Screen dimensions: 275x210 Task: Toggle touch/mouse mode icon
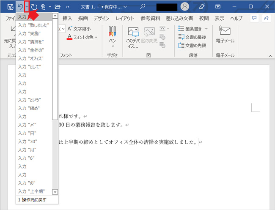43,7
